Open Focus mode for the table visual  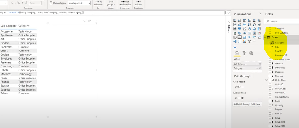tap(90, 21)
